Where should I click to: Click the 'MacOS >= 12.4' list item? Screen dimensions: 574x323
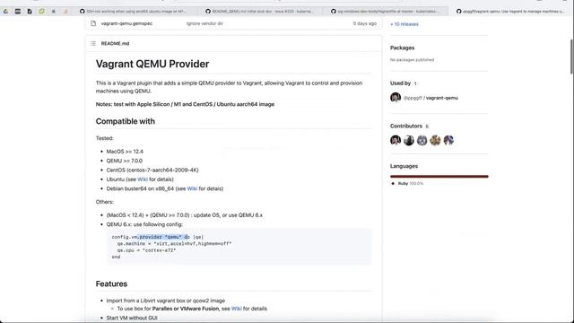[x=125, y=152]
